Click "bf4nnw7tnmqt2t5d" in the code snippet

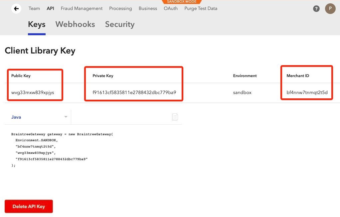pos(36,147)
